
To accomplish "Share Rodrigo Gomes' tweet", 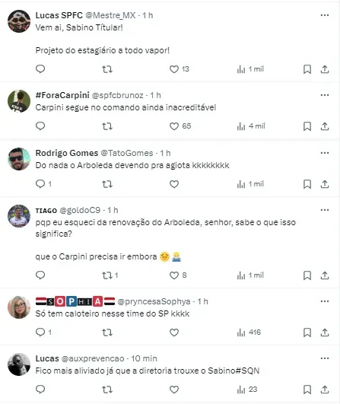I will (x=325, y=184).
